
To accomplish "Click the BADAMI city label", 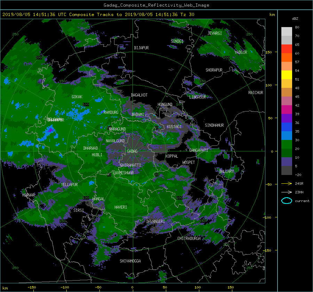I will tap(137, 115).
